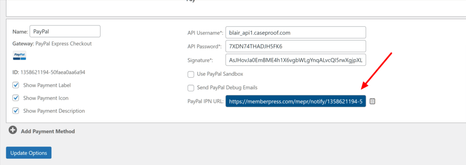Check Send PayPal Debug Emails box
The image size is (466, 165).
coord(191,88)
